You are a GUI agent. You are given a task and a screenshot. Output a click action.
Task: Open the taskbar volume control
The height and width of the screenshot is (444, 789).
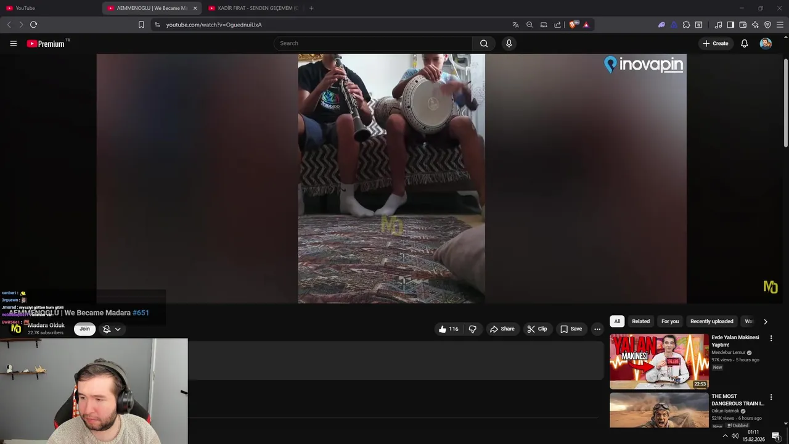[735, 436]
